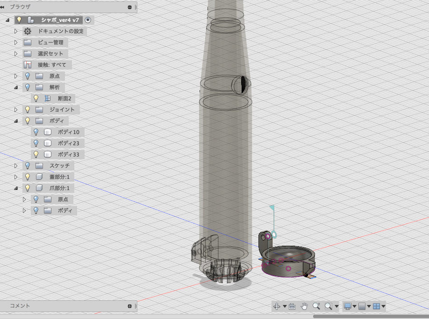The width and height of the screenshot is (429, 319).
Task: Click the body icon of ボディ23
Action: pos(48,143)
